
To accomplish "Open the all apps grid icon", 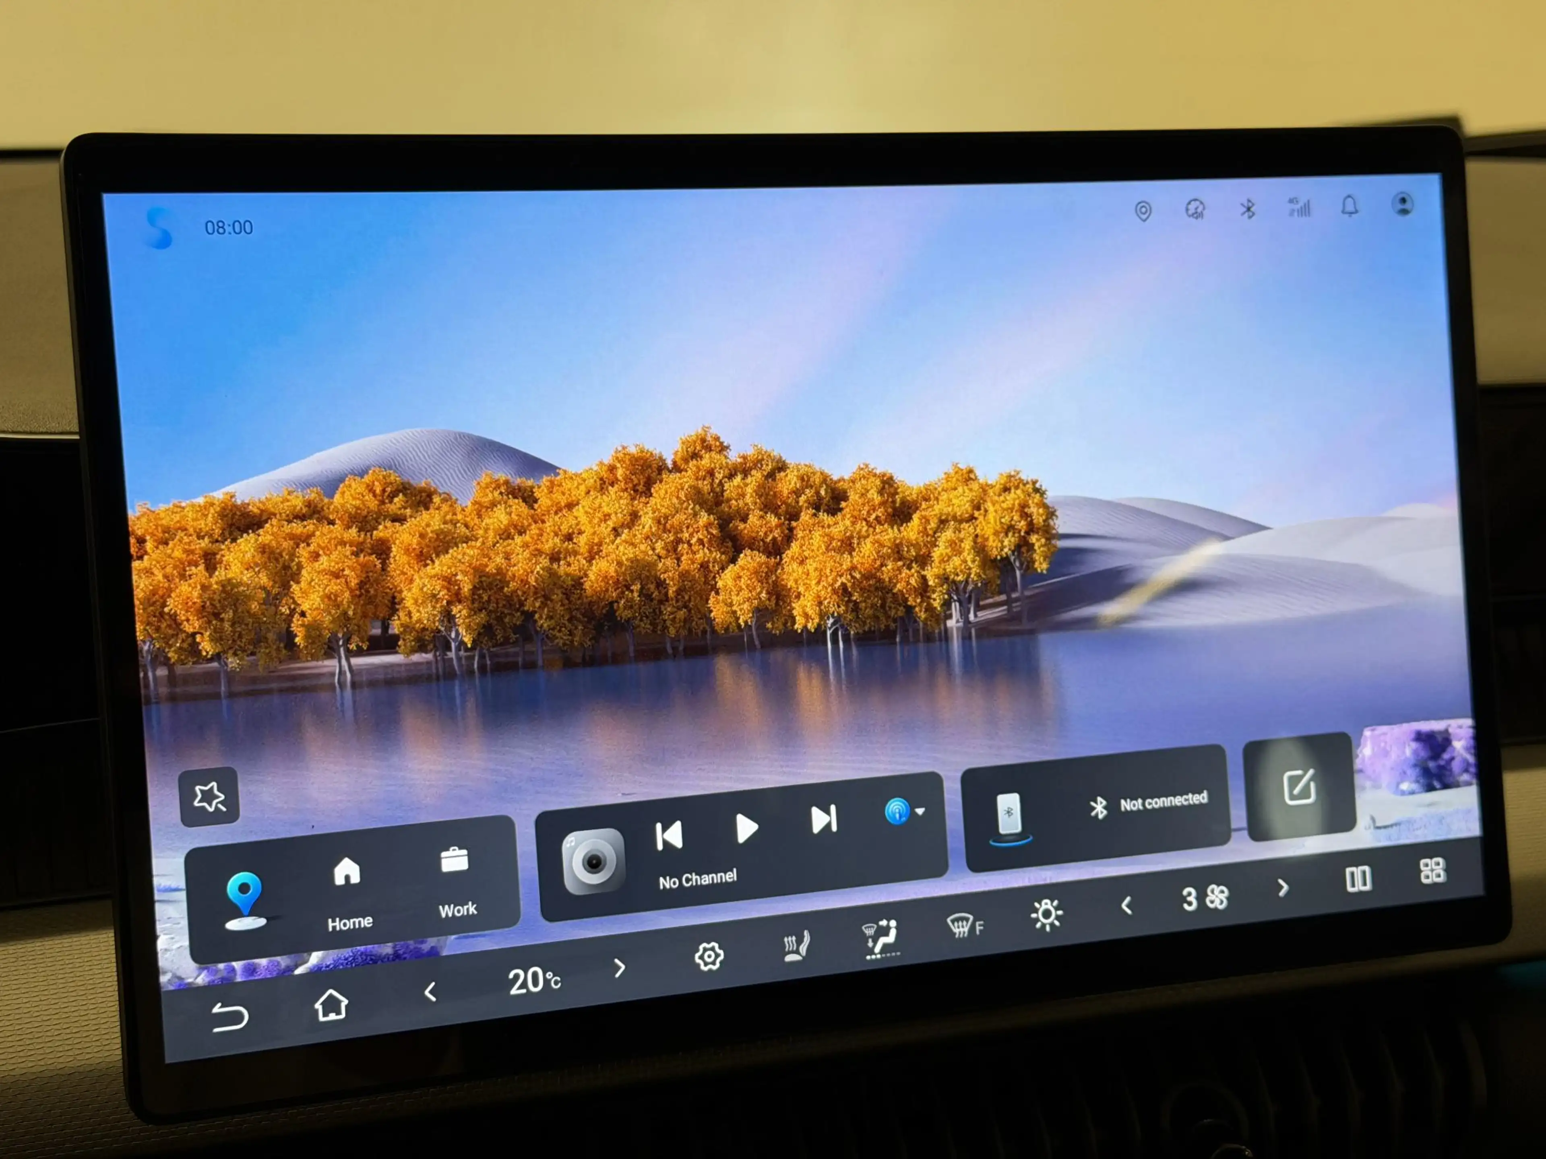I will (1432, 870).
